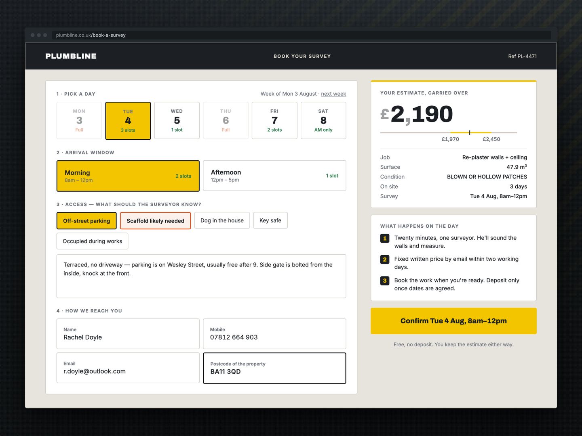Click step 2 number badge

[385, 260]
